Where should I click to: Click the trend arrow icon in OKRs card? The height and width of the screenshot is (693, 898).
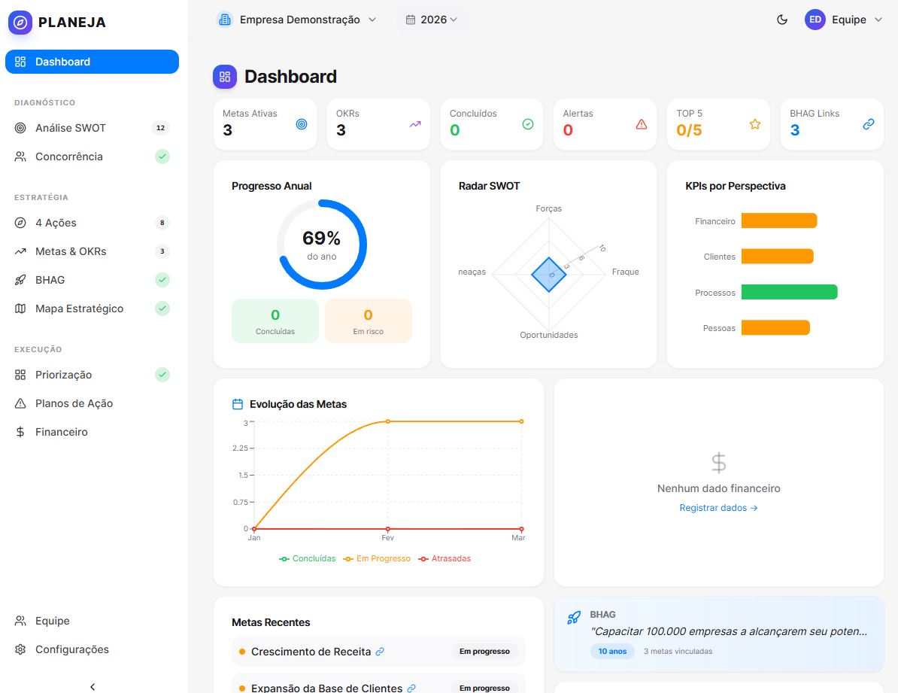pyautogui.click(x=415, y=124)
